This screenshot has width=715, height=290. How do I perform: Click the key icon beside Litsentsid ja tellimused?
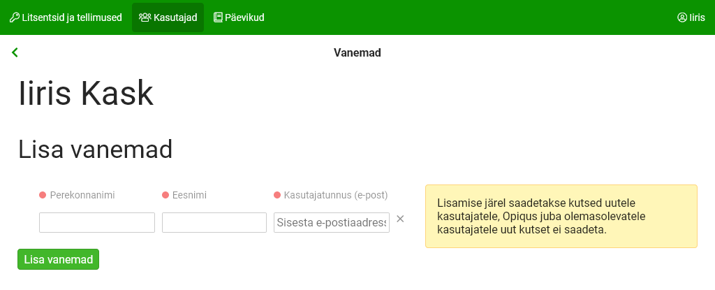coord(14,17)
